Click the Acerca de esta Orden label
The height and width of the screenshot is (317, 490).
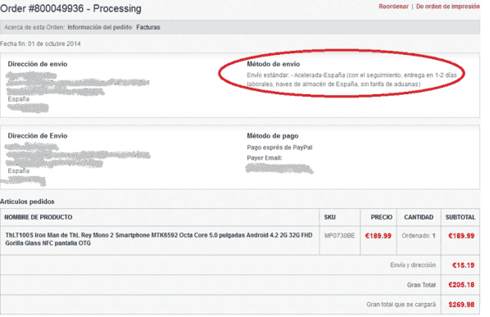(x=34, y=27)
